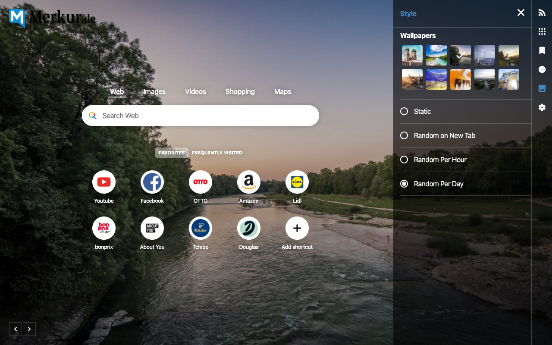Screen dimensions: 552x345
Task: Open the Youtube shortcut
Action: coord(104,182)
